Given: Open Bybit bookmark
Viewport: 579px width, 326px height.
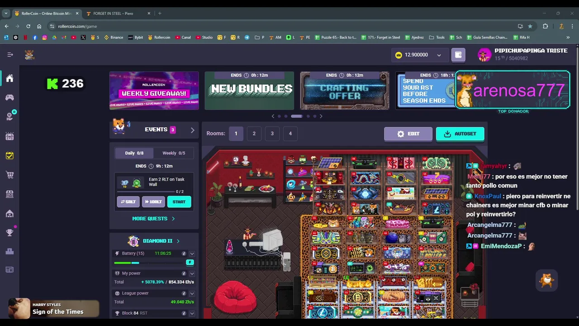Looking at the screenshot, I should click(136, 38).
